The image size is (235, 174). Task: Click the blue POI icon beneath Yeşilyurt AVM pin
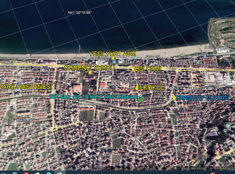tap(114, 62)
